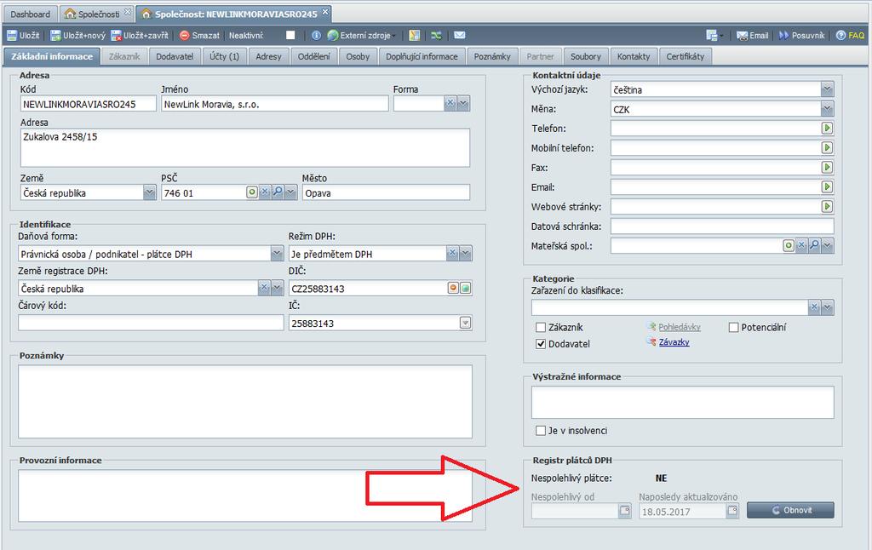Screen dimensions: 872x550
Task: Expand the Měna currency dropdown
Action: click(827, 109)
